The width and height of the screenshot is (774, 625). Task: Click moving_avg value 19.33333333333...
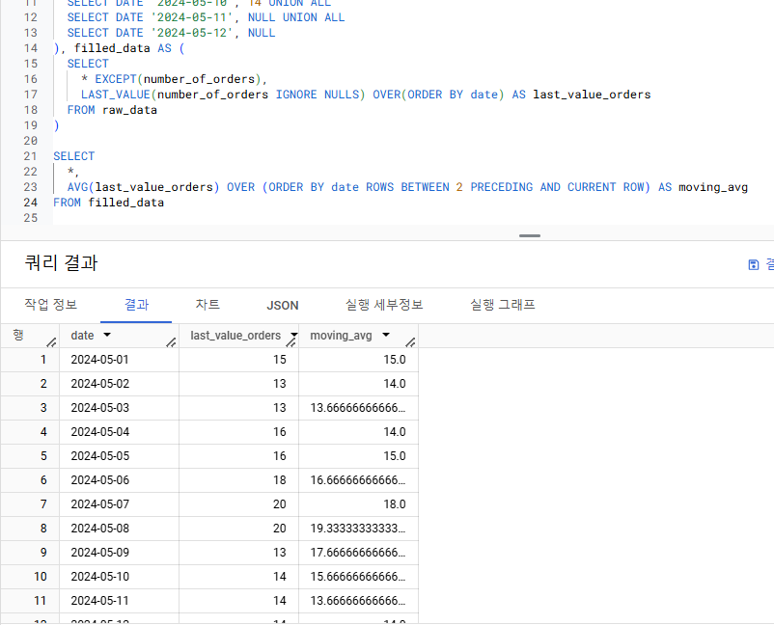(x=358, y=529)
